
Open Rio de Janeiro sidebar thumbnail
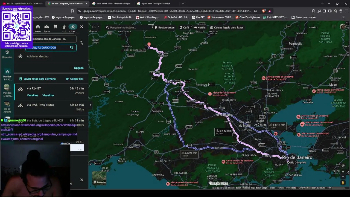pos(7,107)
